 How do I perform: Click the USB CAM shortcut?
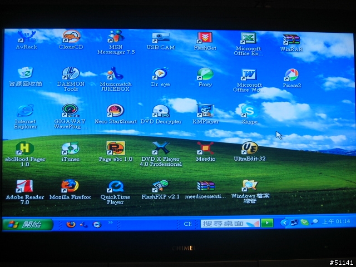[161, 41]
